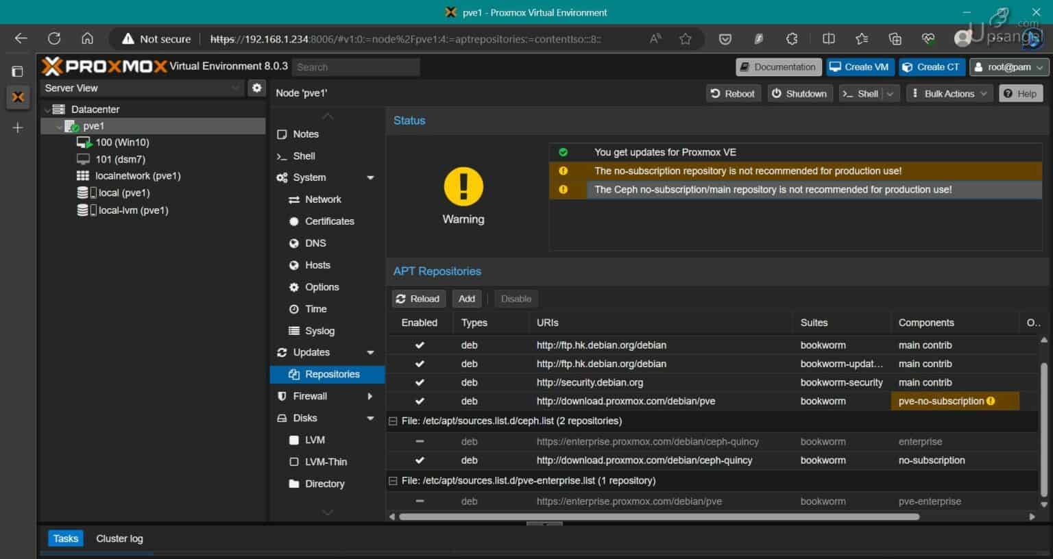
Task: Open the DNS configuration icon
Action: [x=295, y=243]
